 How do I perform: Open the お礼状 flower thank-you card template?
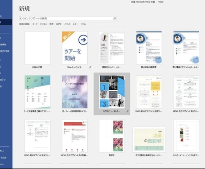click(112, 136)
